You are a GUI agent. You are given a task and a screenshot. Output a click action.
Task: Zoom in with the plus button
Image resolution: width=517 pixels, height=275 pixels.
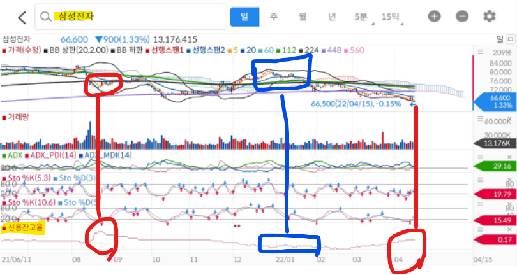point(434,16)
